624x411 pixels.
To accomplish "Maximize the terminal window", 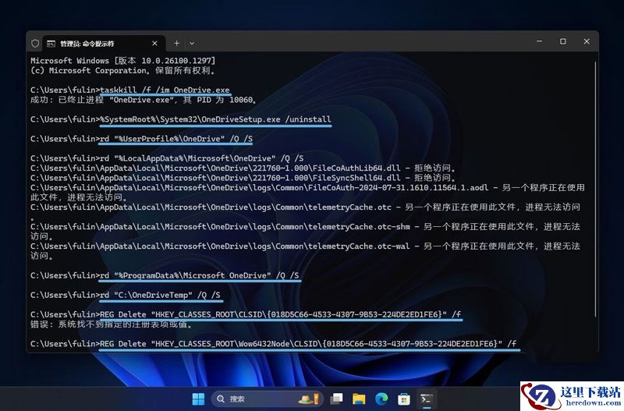I will pyautogui.click(x=562, y=41).
